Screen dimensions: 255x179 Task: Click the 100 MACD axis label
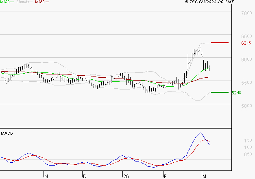[248, 147]
